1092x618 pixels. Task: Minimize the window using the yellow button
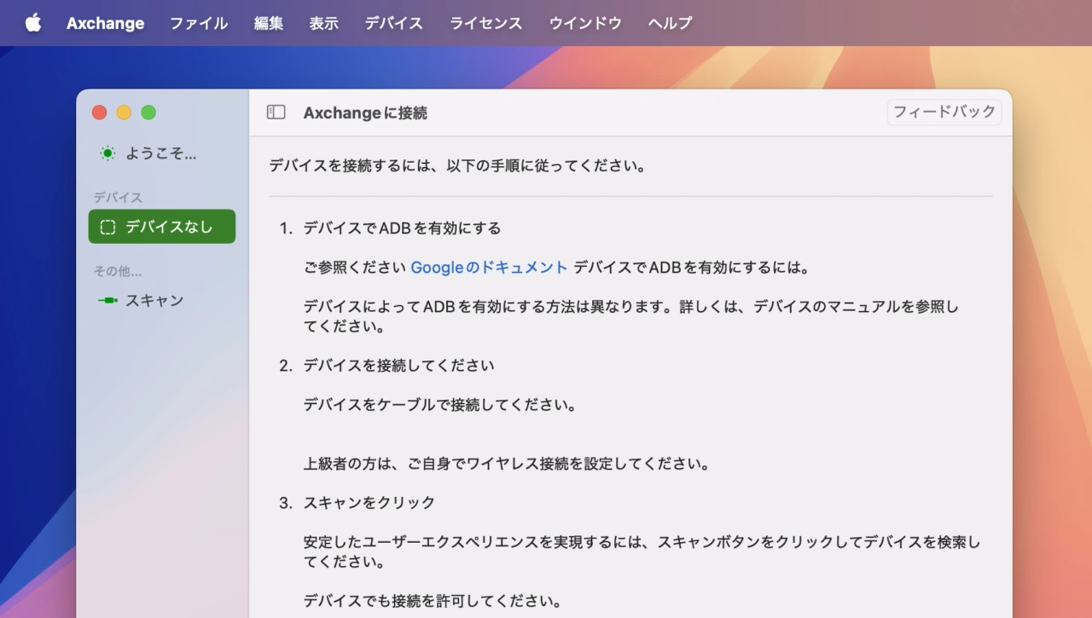tap(124, 113)
